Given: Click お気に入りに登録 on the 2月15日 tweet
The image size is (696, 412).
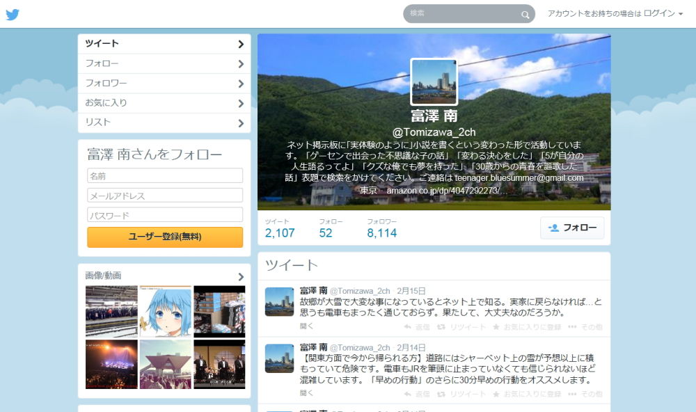Looking at the screenshot, I should coord(532,327).
